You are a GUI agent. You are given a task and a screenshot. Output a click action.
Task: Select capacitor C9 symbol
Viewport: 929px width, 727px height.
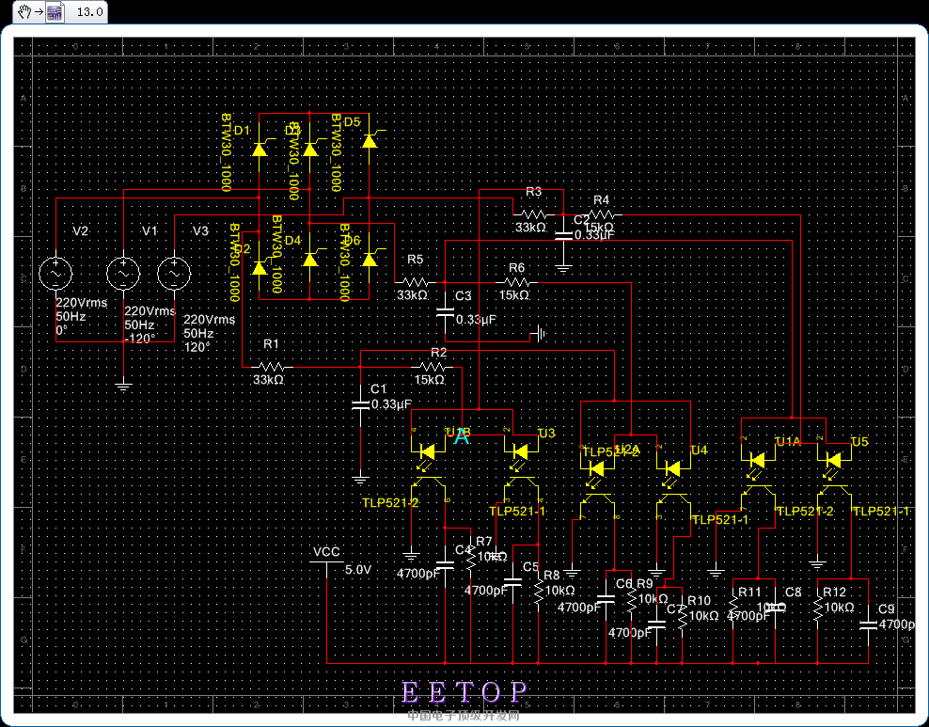coord(868,624)
